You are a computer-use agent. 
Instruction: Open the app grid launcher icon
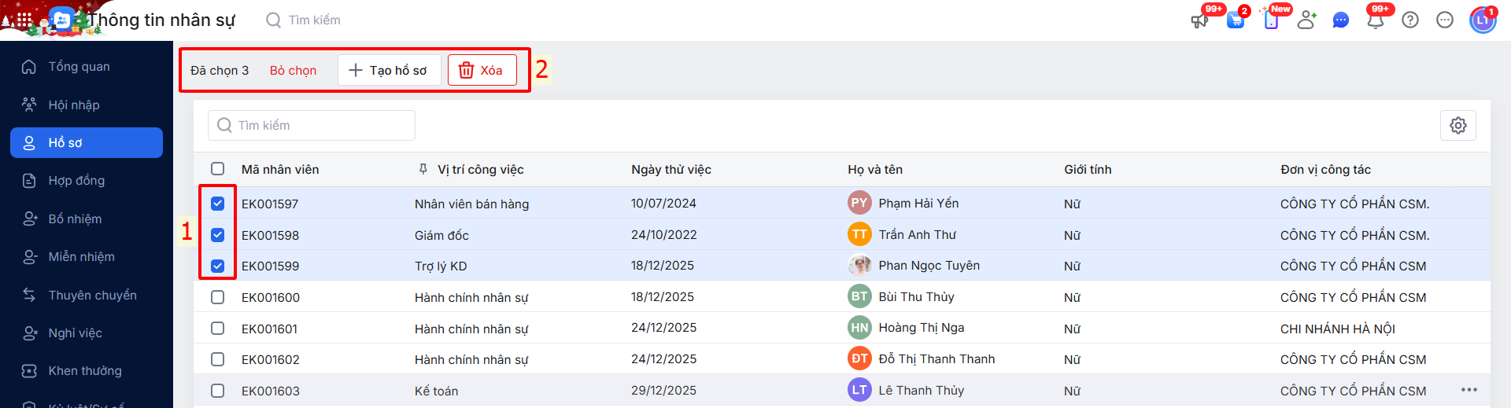pos(24,20)
